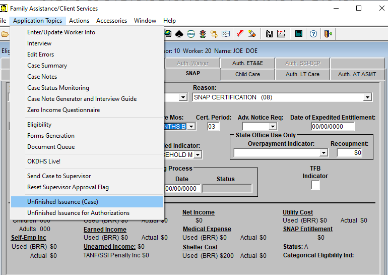Screen dimensions: 388x275
Task: Click the Auth. SSI-DCP tab
Action: [302, 63]
